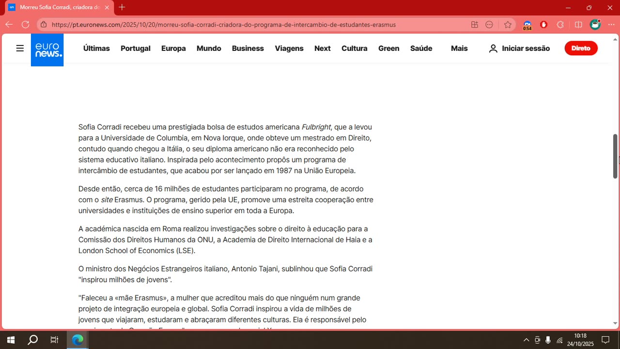620x349 pixels.
Task: Open the Últimas section
Action: 96,48
